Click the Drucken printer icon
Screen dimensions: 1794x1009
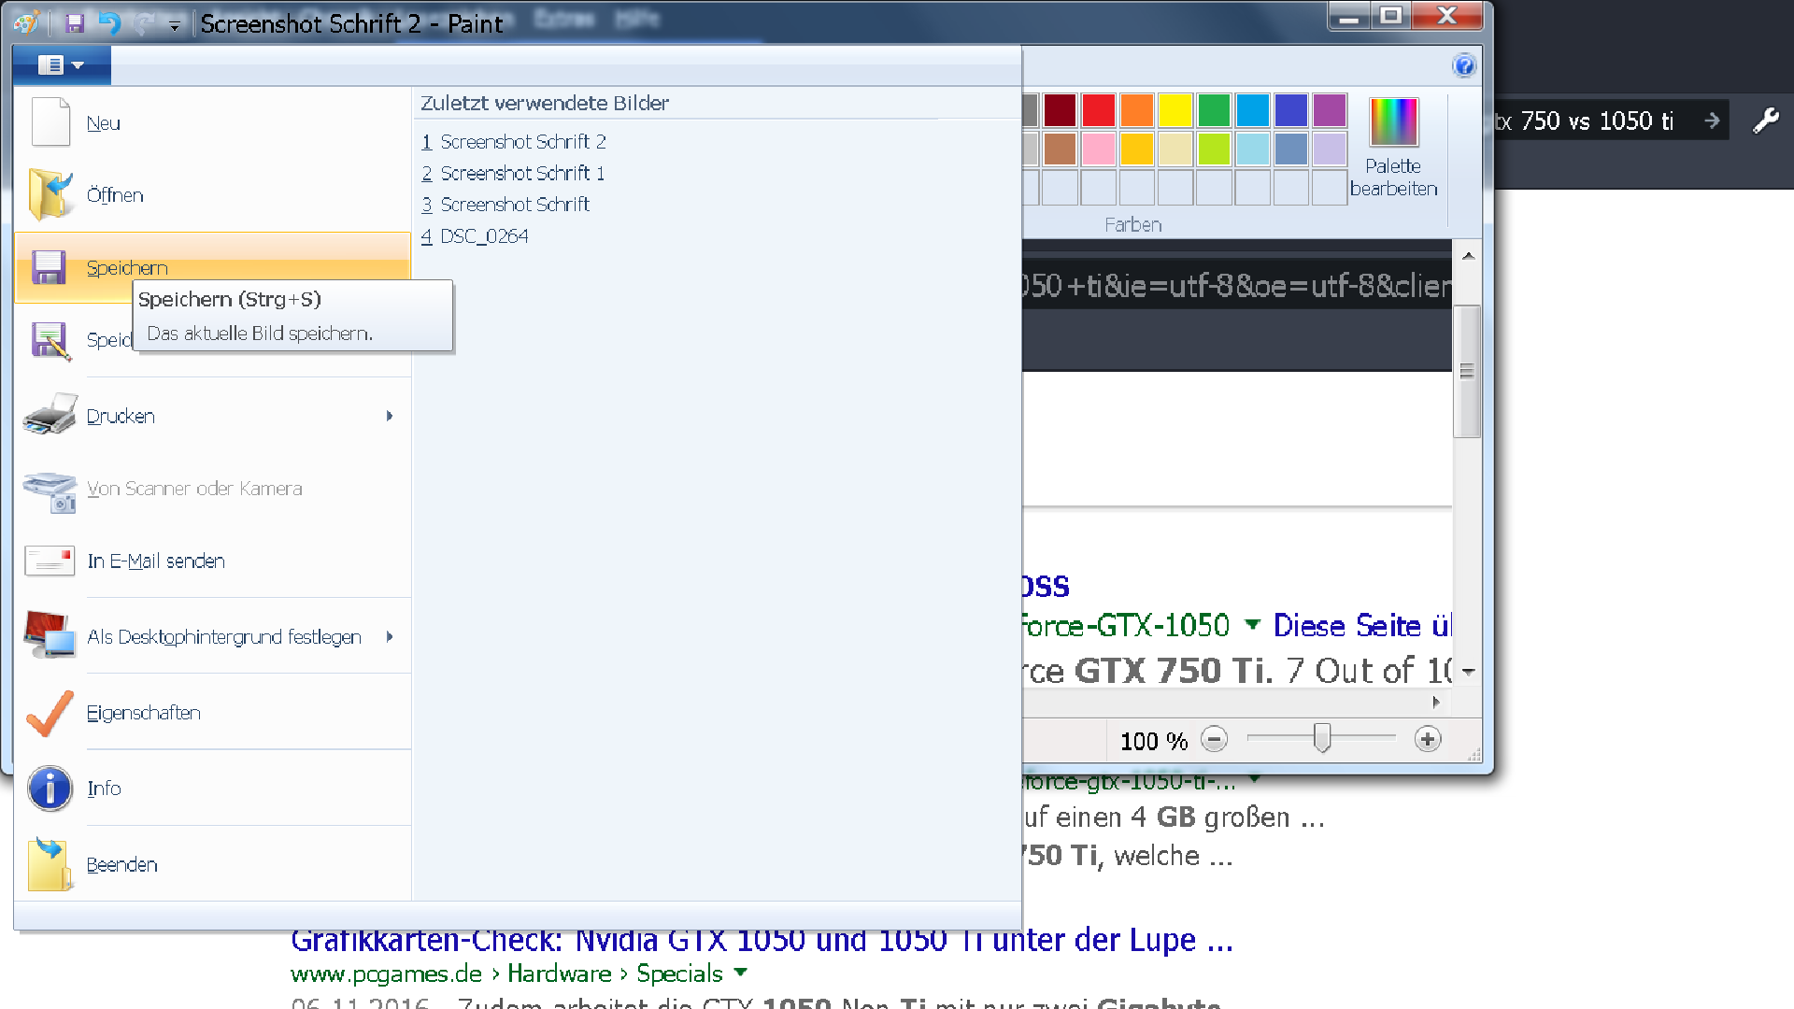coord(50,416)
